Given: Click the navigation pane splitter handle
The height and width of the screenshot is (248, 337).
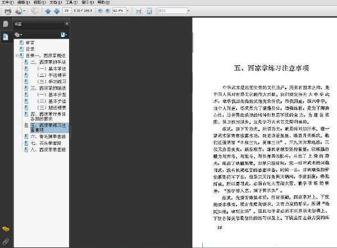Looking at the screenshot, I should pyautogui.click(x=70, y=133).
